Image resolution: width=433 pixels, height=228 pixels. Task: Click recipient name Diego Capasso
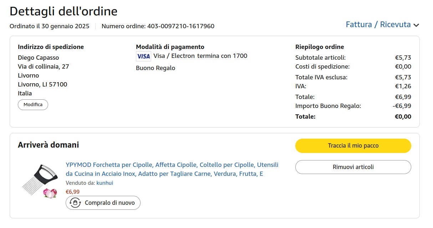pyautogui.click(x=39, y=58)
